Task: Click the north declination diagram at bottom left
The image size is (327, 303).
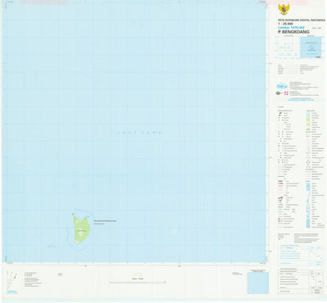Action: click(11, 281)
